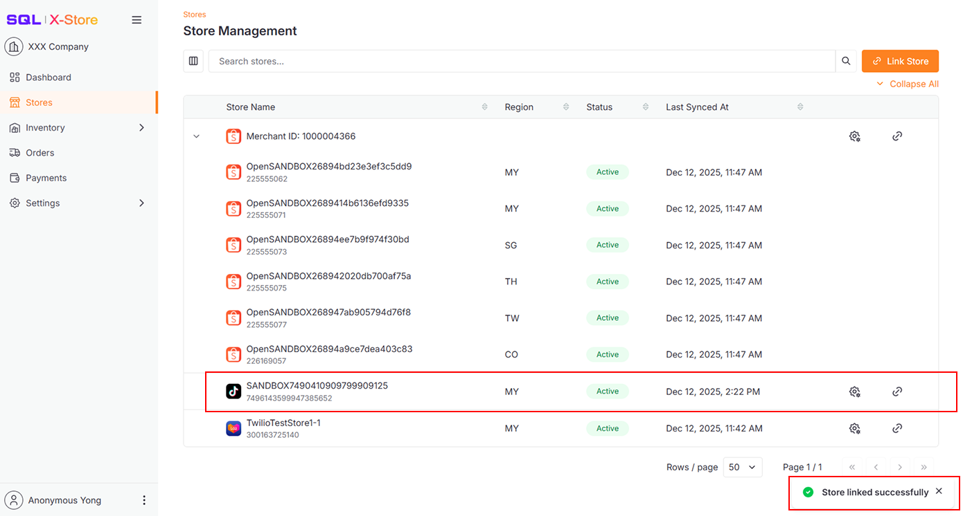The height and width of the screenshot is (516, 963).
Task: Click link icon for TikTok SANDBOX store
Action: pos(897,391)
